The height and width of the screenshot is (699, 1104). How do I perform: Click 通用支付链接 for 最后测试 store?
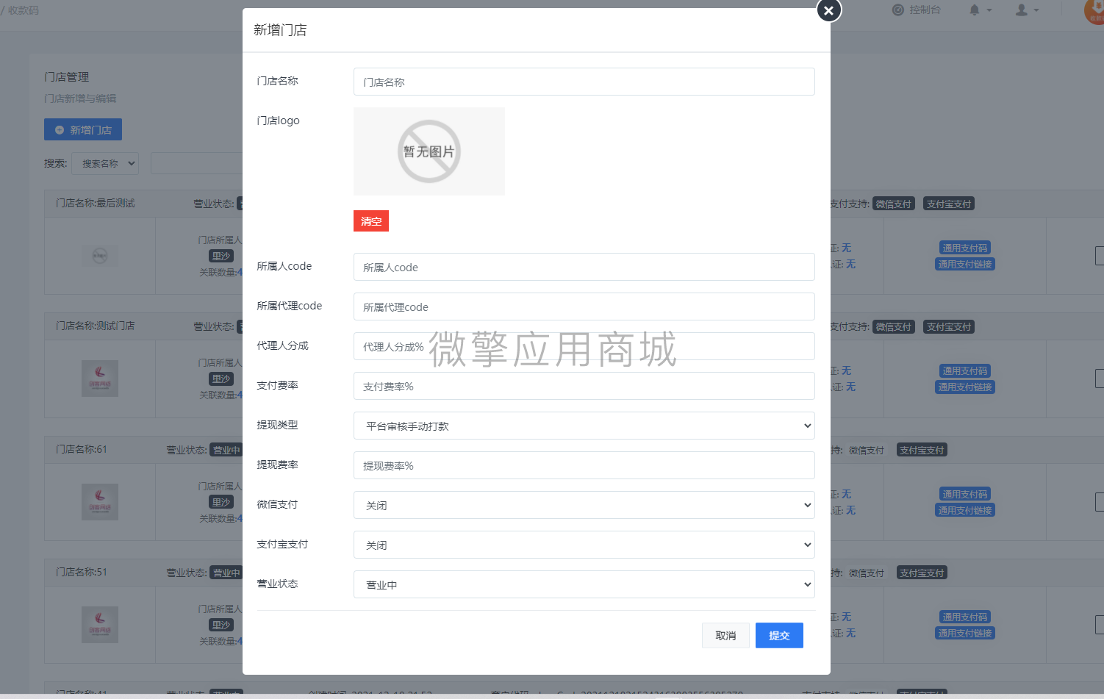point(965,264)
